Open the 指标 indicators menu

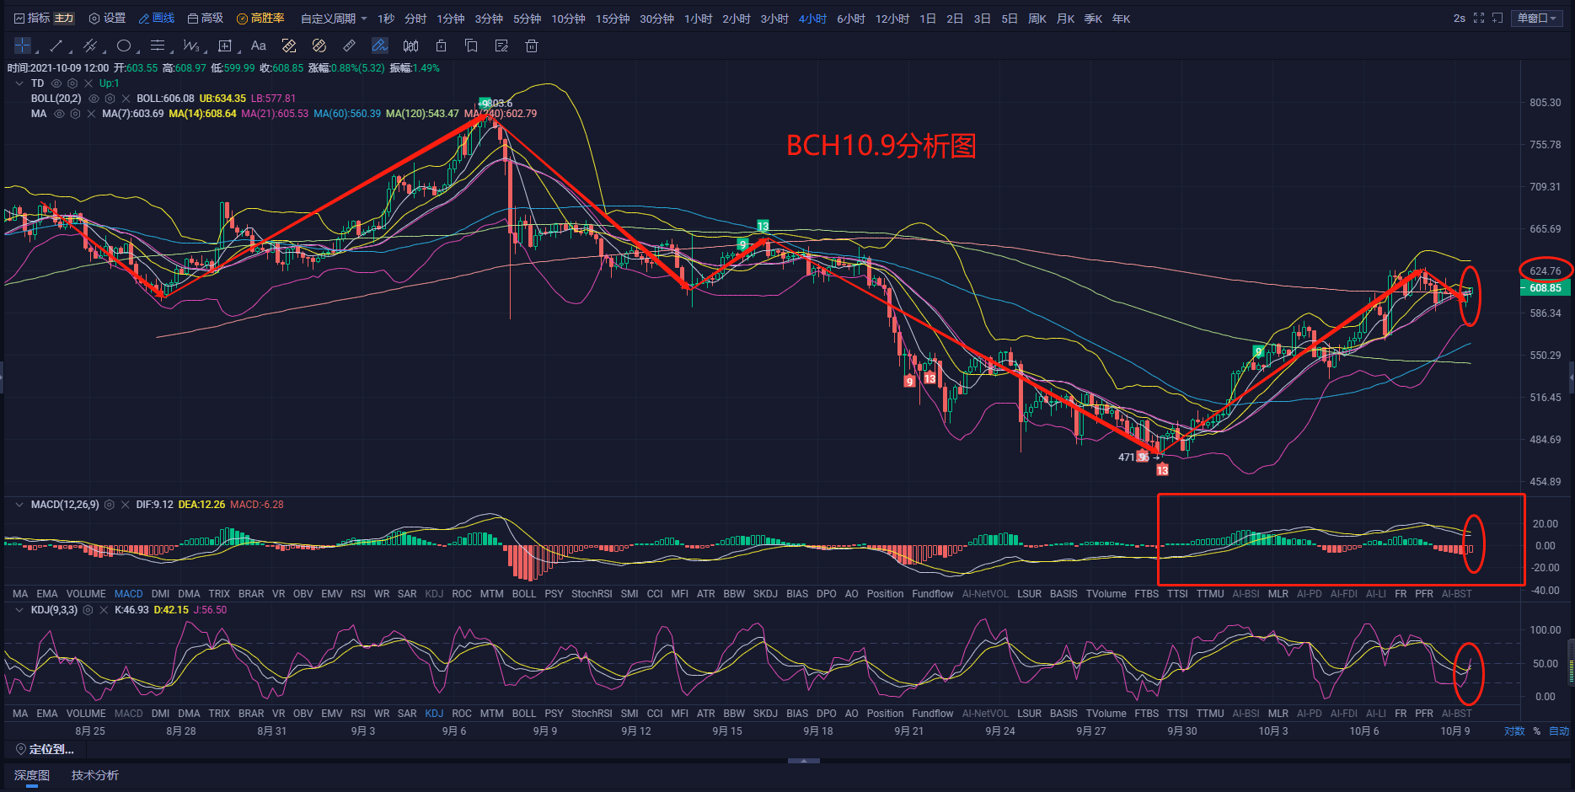click(32, 19)
